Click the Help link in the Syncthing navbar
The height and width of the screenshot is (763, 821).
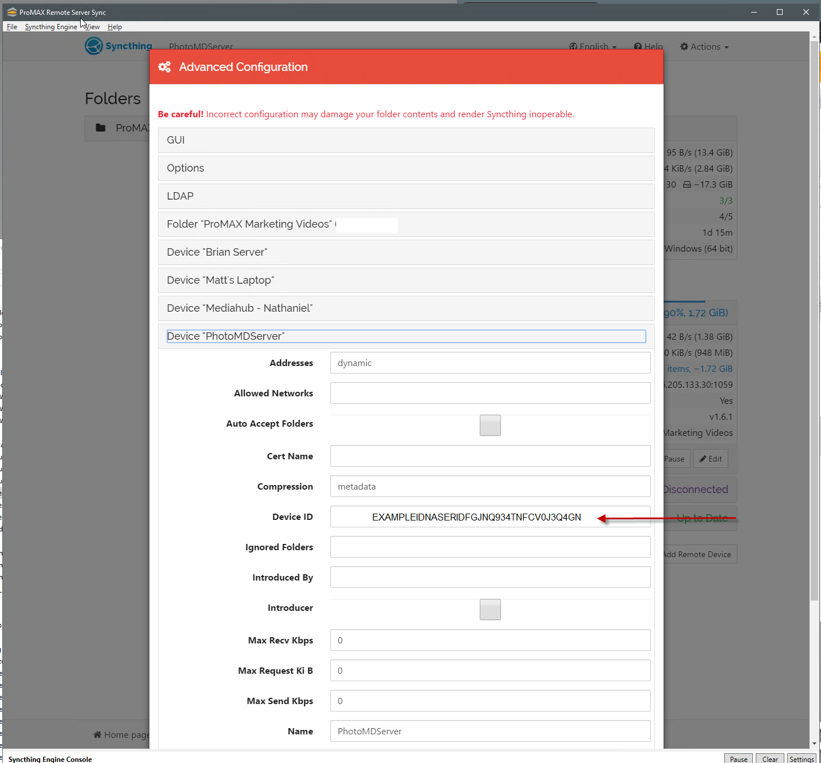(x=648, y=46)
